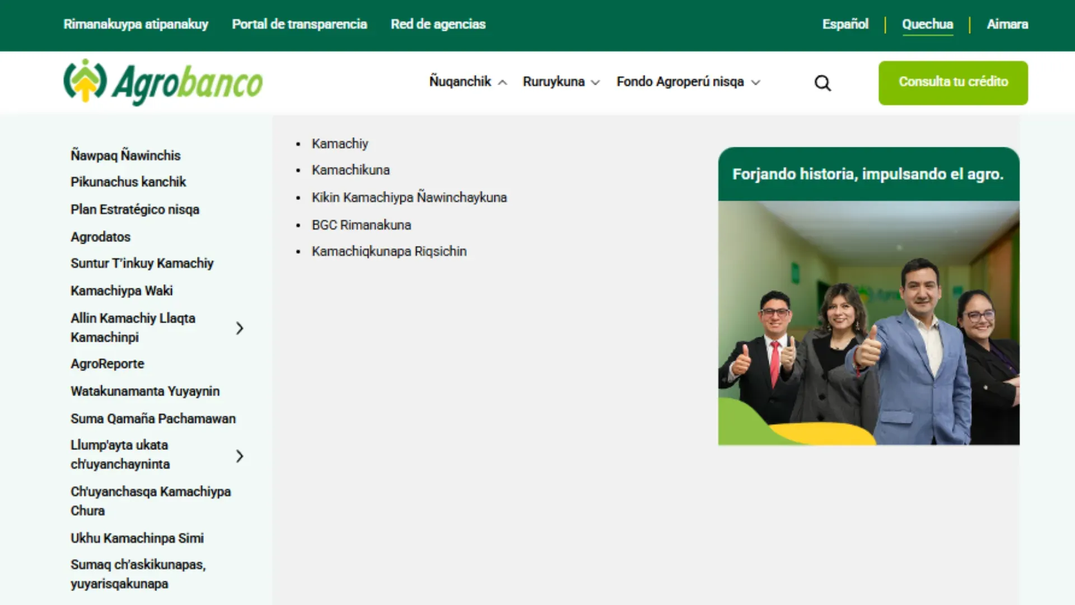Collapse the Ñuqanchik menu chevron

coord(503,82)
